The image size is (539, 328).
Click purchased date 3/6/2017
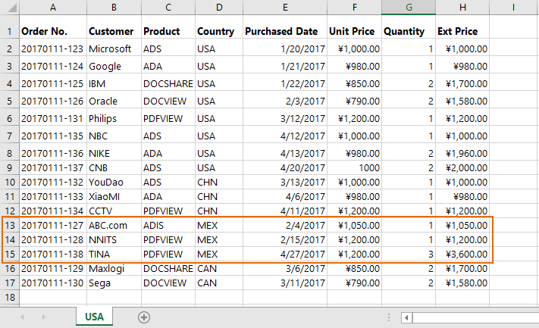285,269
